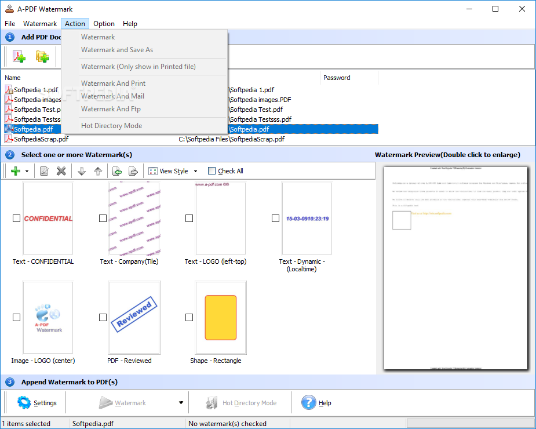Click 'No watermark(s) checked' status text

(x=227, y=424)
